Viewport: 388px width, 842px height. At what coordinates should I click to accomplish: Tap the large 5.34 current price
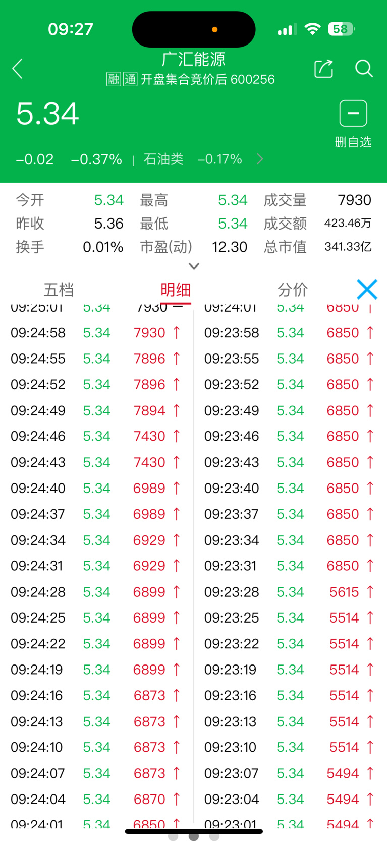pyautogui.click(x=47, y=114)
